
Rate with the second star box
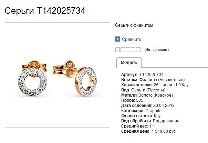[123, 50]
